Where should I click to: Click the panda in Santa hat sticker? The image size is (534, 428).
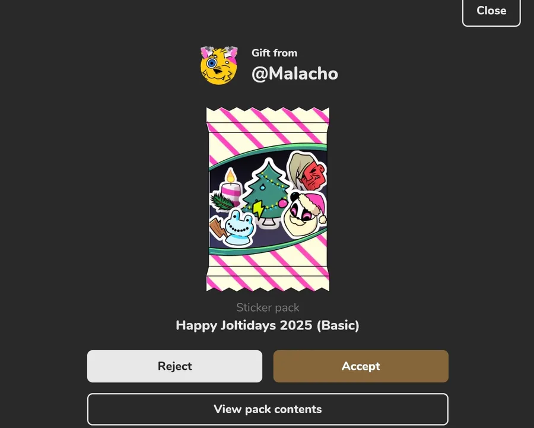tap(305, 214)
